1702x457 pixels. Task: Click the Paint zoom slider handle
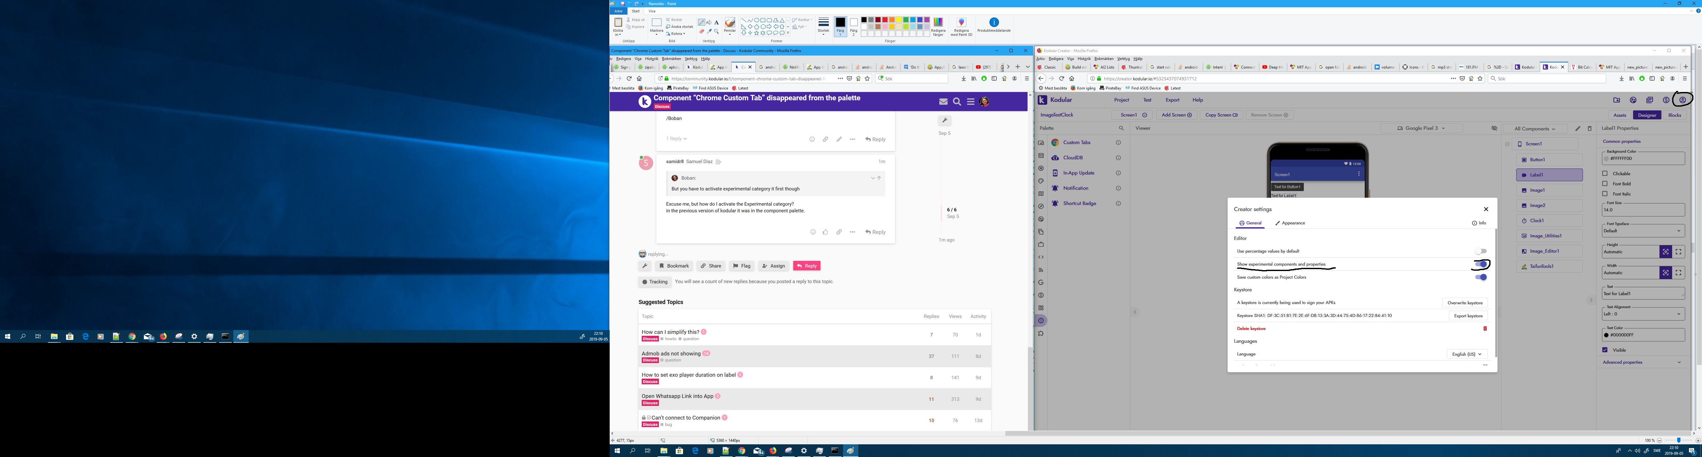click(1679, 440)
